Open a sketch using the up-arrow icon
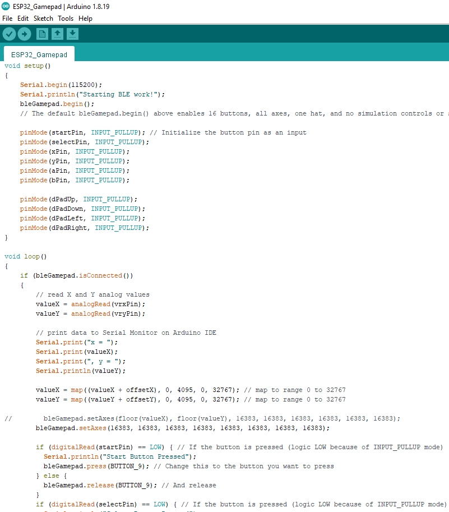 point(57,34)
